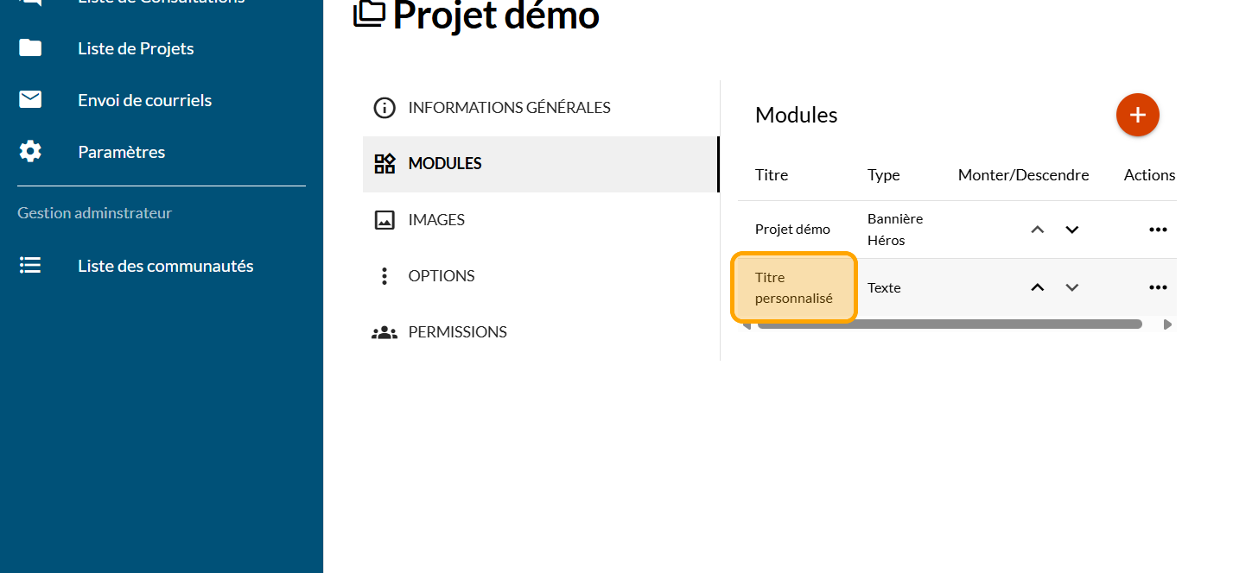Viewport: 1233px width, 573px height.
Task: Move Projet démo module down
Action: click(x=1071, y=230)
